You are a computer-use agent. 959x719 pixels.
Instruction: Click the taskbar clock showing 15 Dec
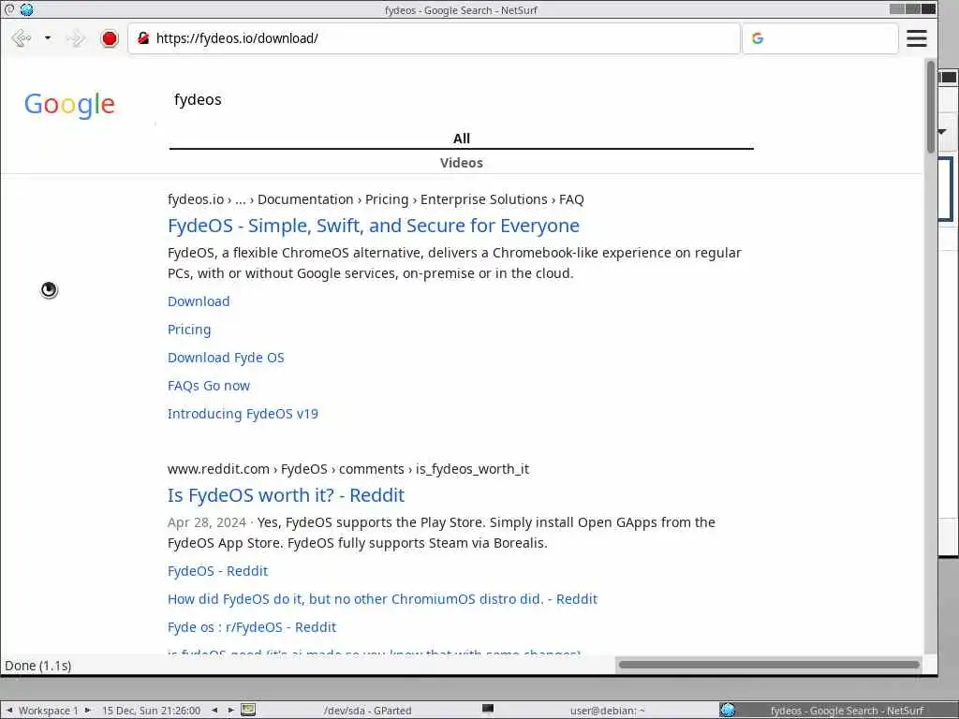tap(151, 711)
